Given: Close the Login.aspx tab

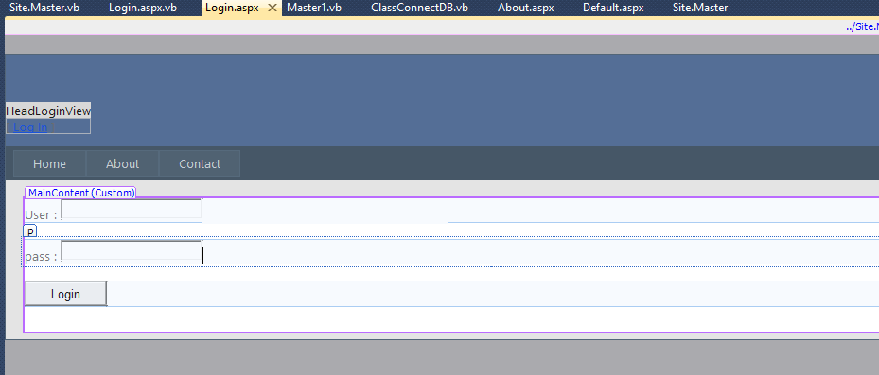Looking at the screenshot, I should 272,8.
